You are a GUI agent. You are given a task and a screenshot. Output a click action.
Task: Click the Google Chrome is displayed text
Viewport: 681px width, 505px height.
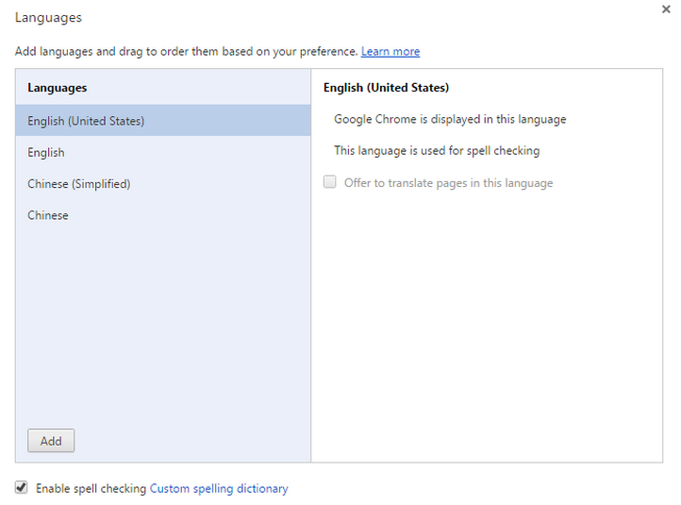pos(450,120)
